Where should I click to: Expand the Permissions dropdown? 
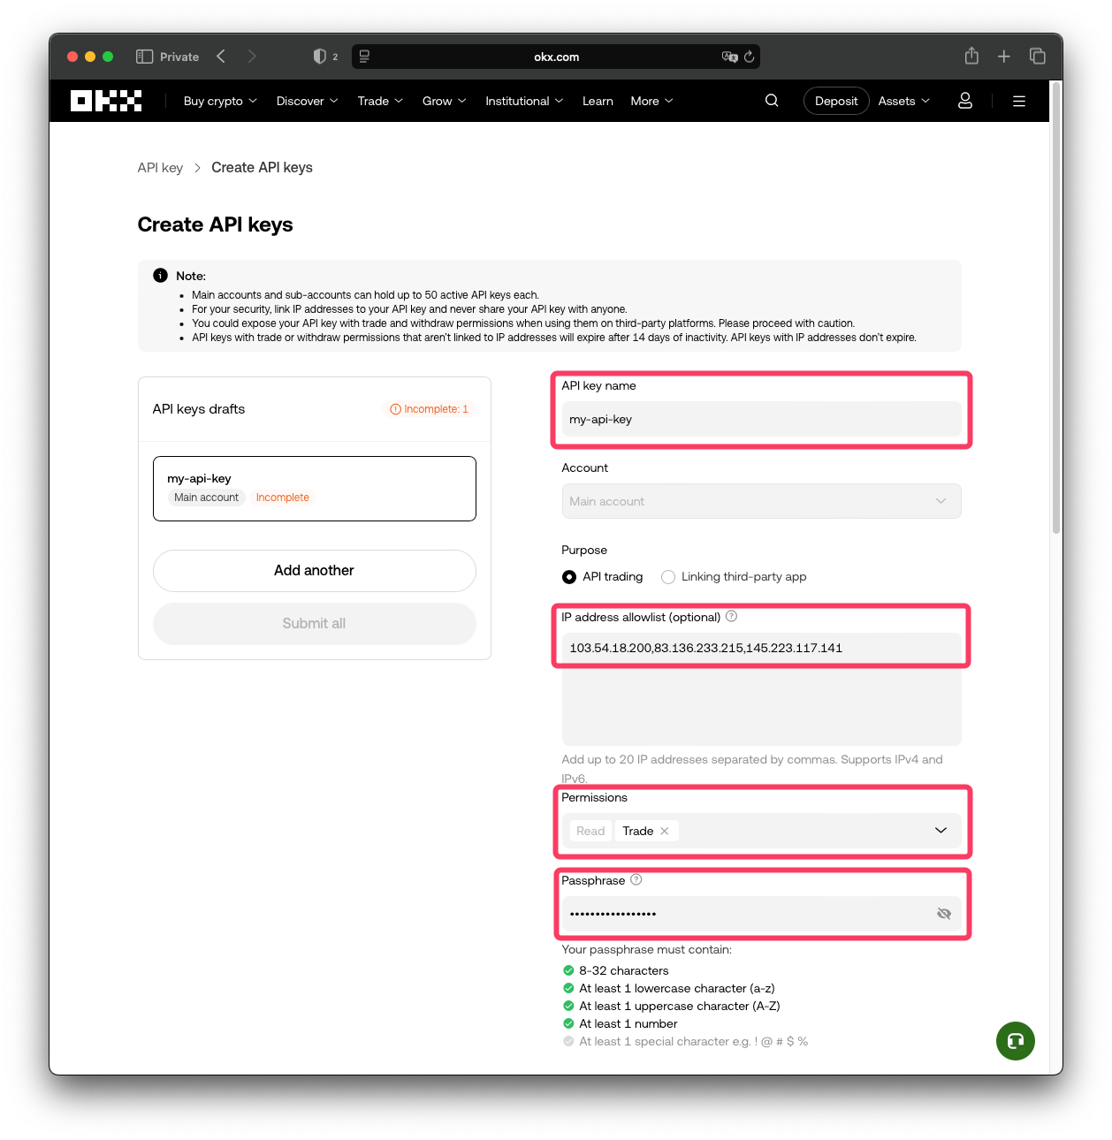coord(940,831)
